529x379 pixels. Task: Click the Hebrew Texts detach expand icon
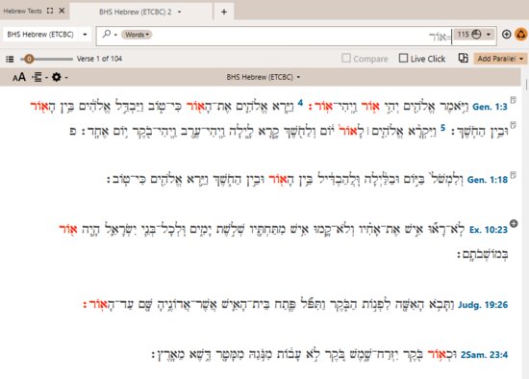pyautogui.click(x=50, y=11)
